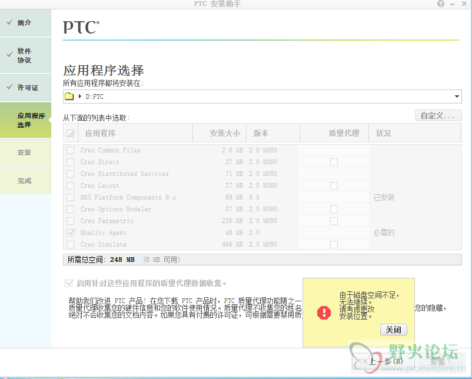
Task: Toggle quality agent box for Creo Simulate
Action: (334, 244)
